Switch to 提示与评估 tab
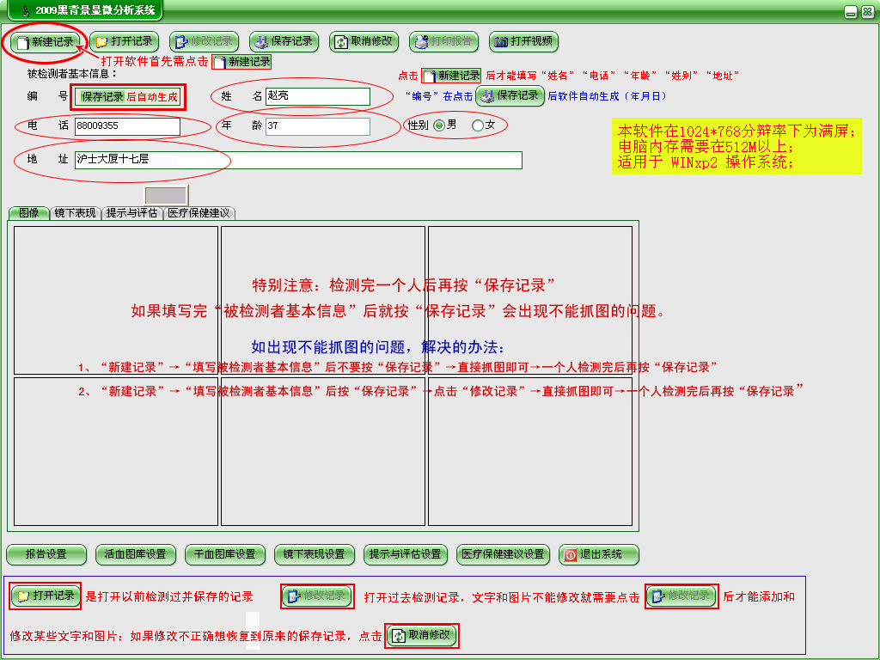The width and height of the screenshot is (880, 660). [131, 213]
